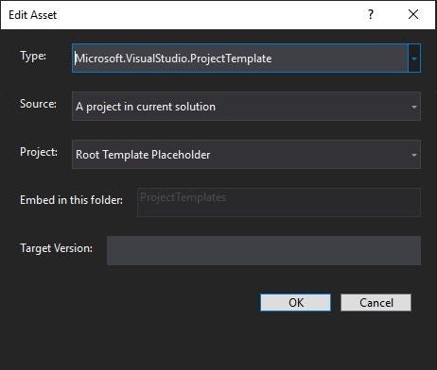This screenshot has height=370, width=437.
Task: Click the 'Source:' label
Action: click(x=38, y=104)
